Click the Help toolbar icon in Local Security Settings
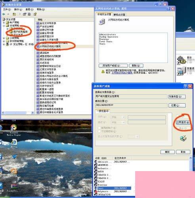This screenshot has width=195, height=198. pos(35,14)
